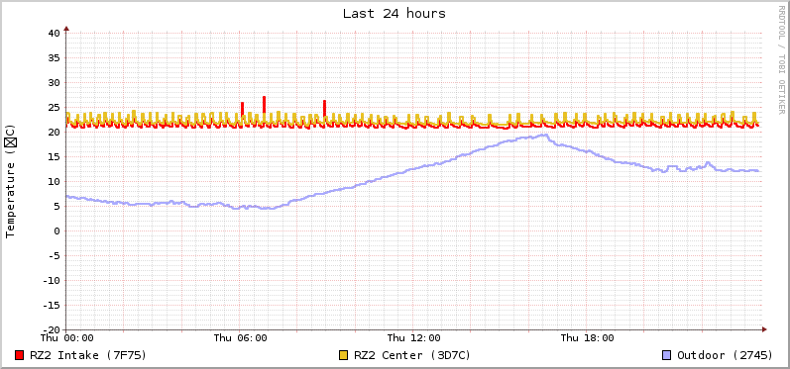Click the outdoor temperature peak near 19 degrees

tap(543, 135)
